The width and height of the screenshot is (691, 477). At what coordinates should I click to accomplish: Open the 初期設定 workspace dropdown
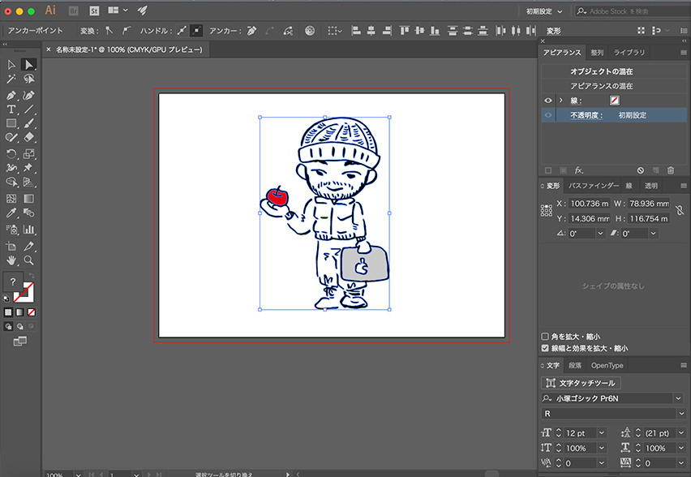point(546,11)
